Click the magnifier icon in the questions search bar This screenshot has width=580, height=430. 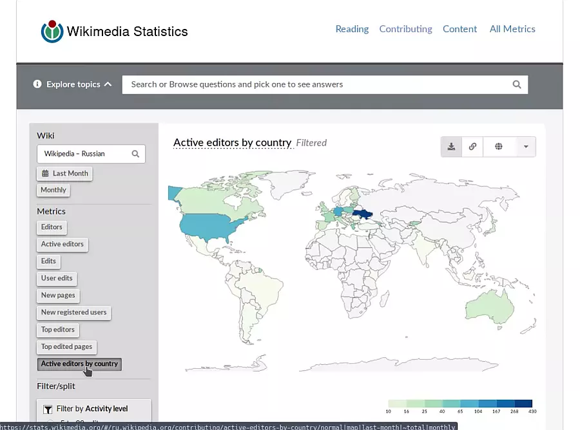[517, 84]
